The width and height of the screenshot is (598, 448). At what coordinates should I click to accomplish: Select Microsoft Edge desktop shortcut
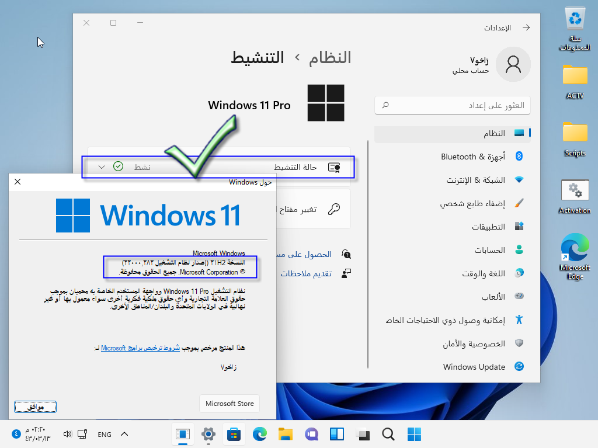[x=575, y=256]
